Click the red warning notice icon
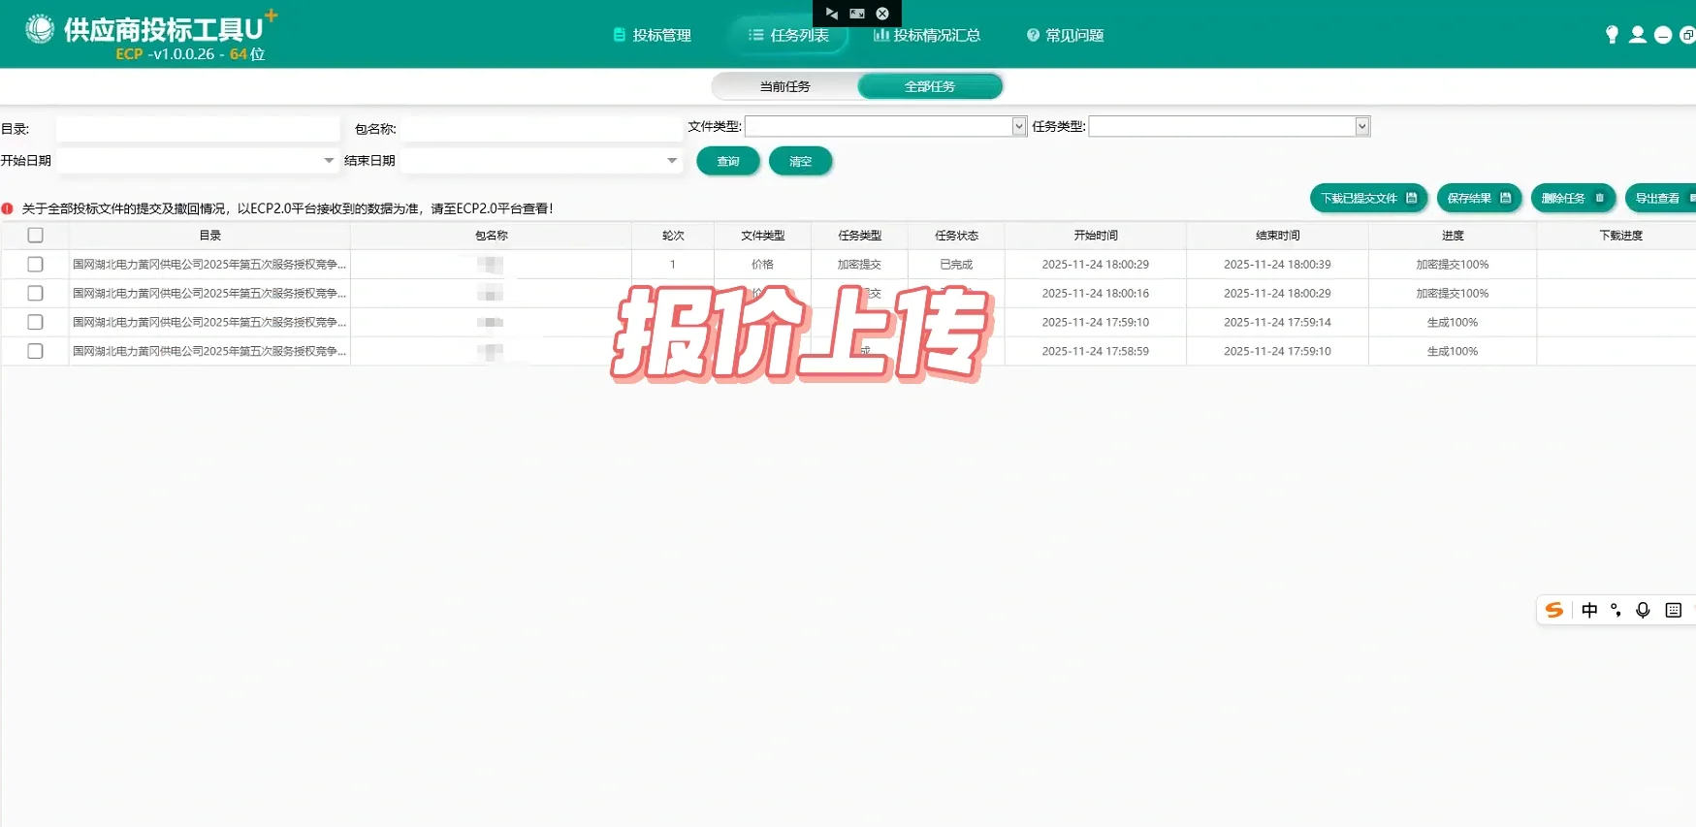This screenshot has height=827, width=1696. tap(8, 208)
